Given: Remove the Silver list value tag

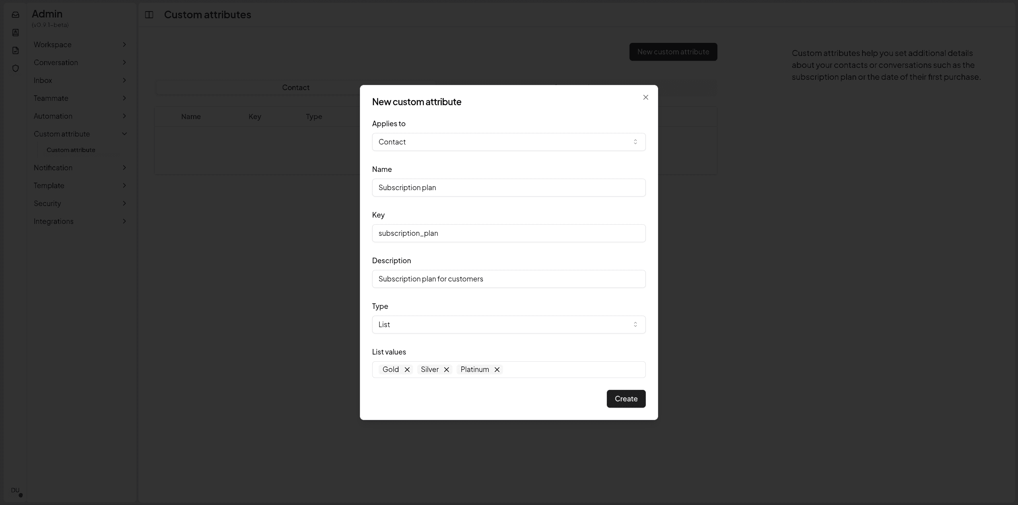Looking at the screenshot, I should (x=447, y=370).
